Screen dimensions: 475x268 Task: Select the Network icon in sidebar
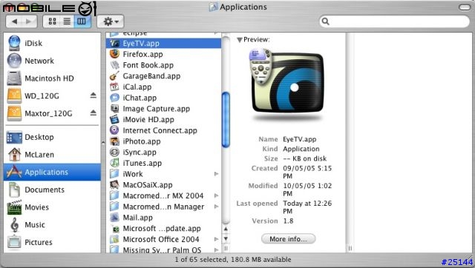(14, 61)
